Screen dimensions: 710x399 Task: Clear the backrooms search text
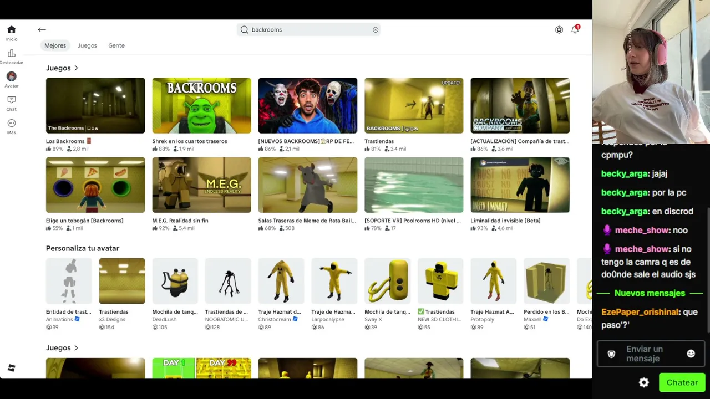pyautogui.click(x=376, y=30)
